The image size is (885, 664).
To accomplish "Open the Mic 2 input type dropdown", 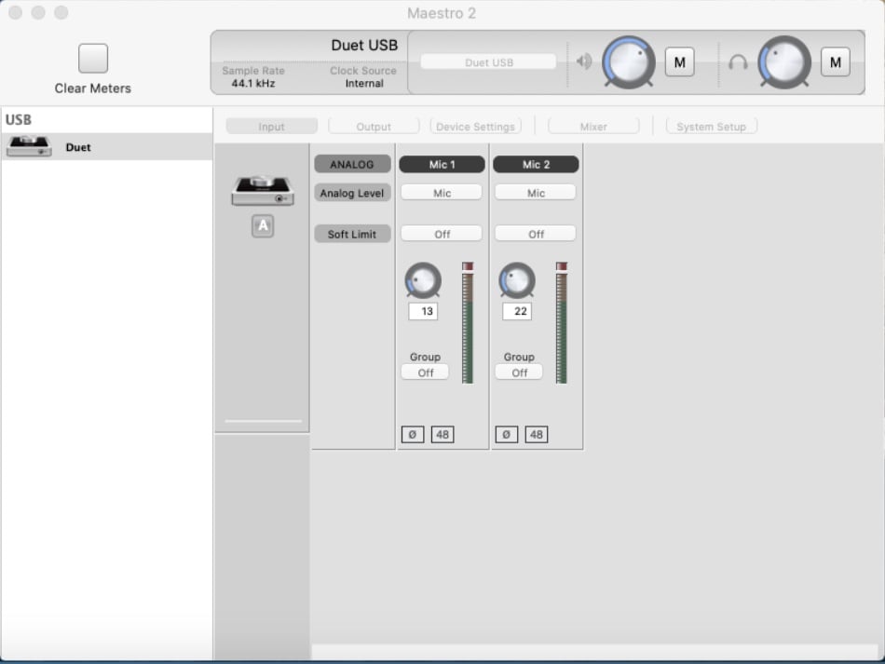I will 535,192.
